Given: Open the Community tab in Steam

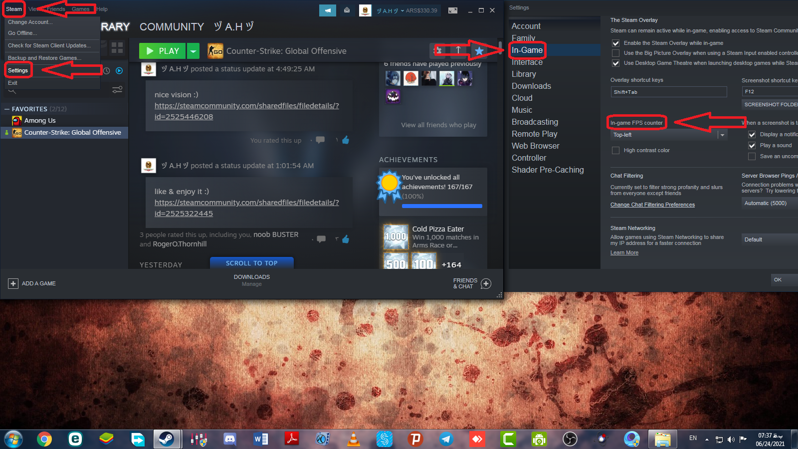Looking at the screenshot, I should pos(172,27).
